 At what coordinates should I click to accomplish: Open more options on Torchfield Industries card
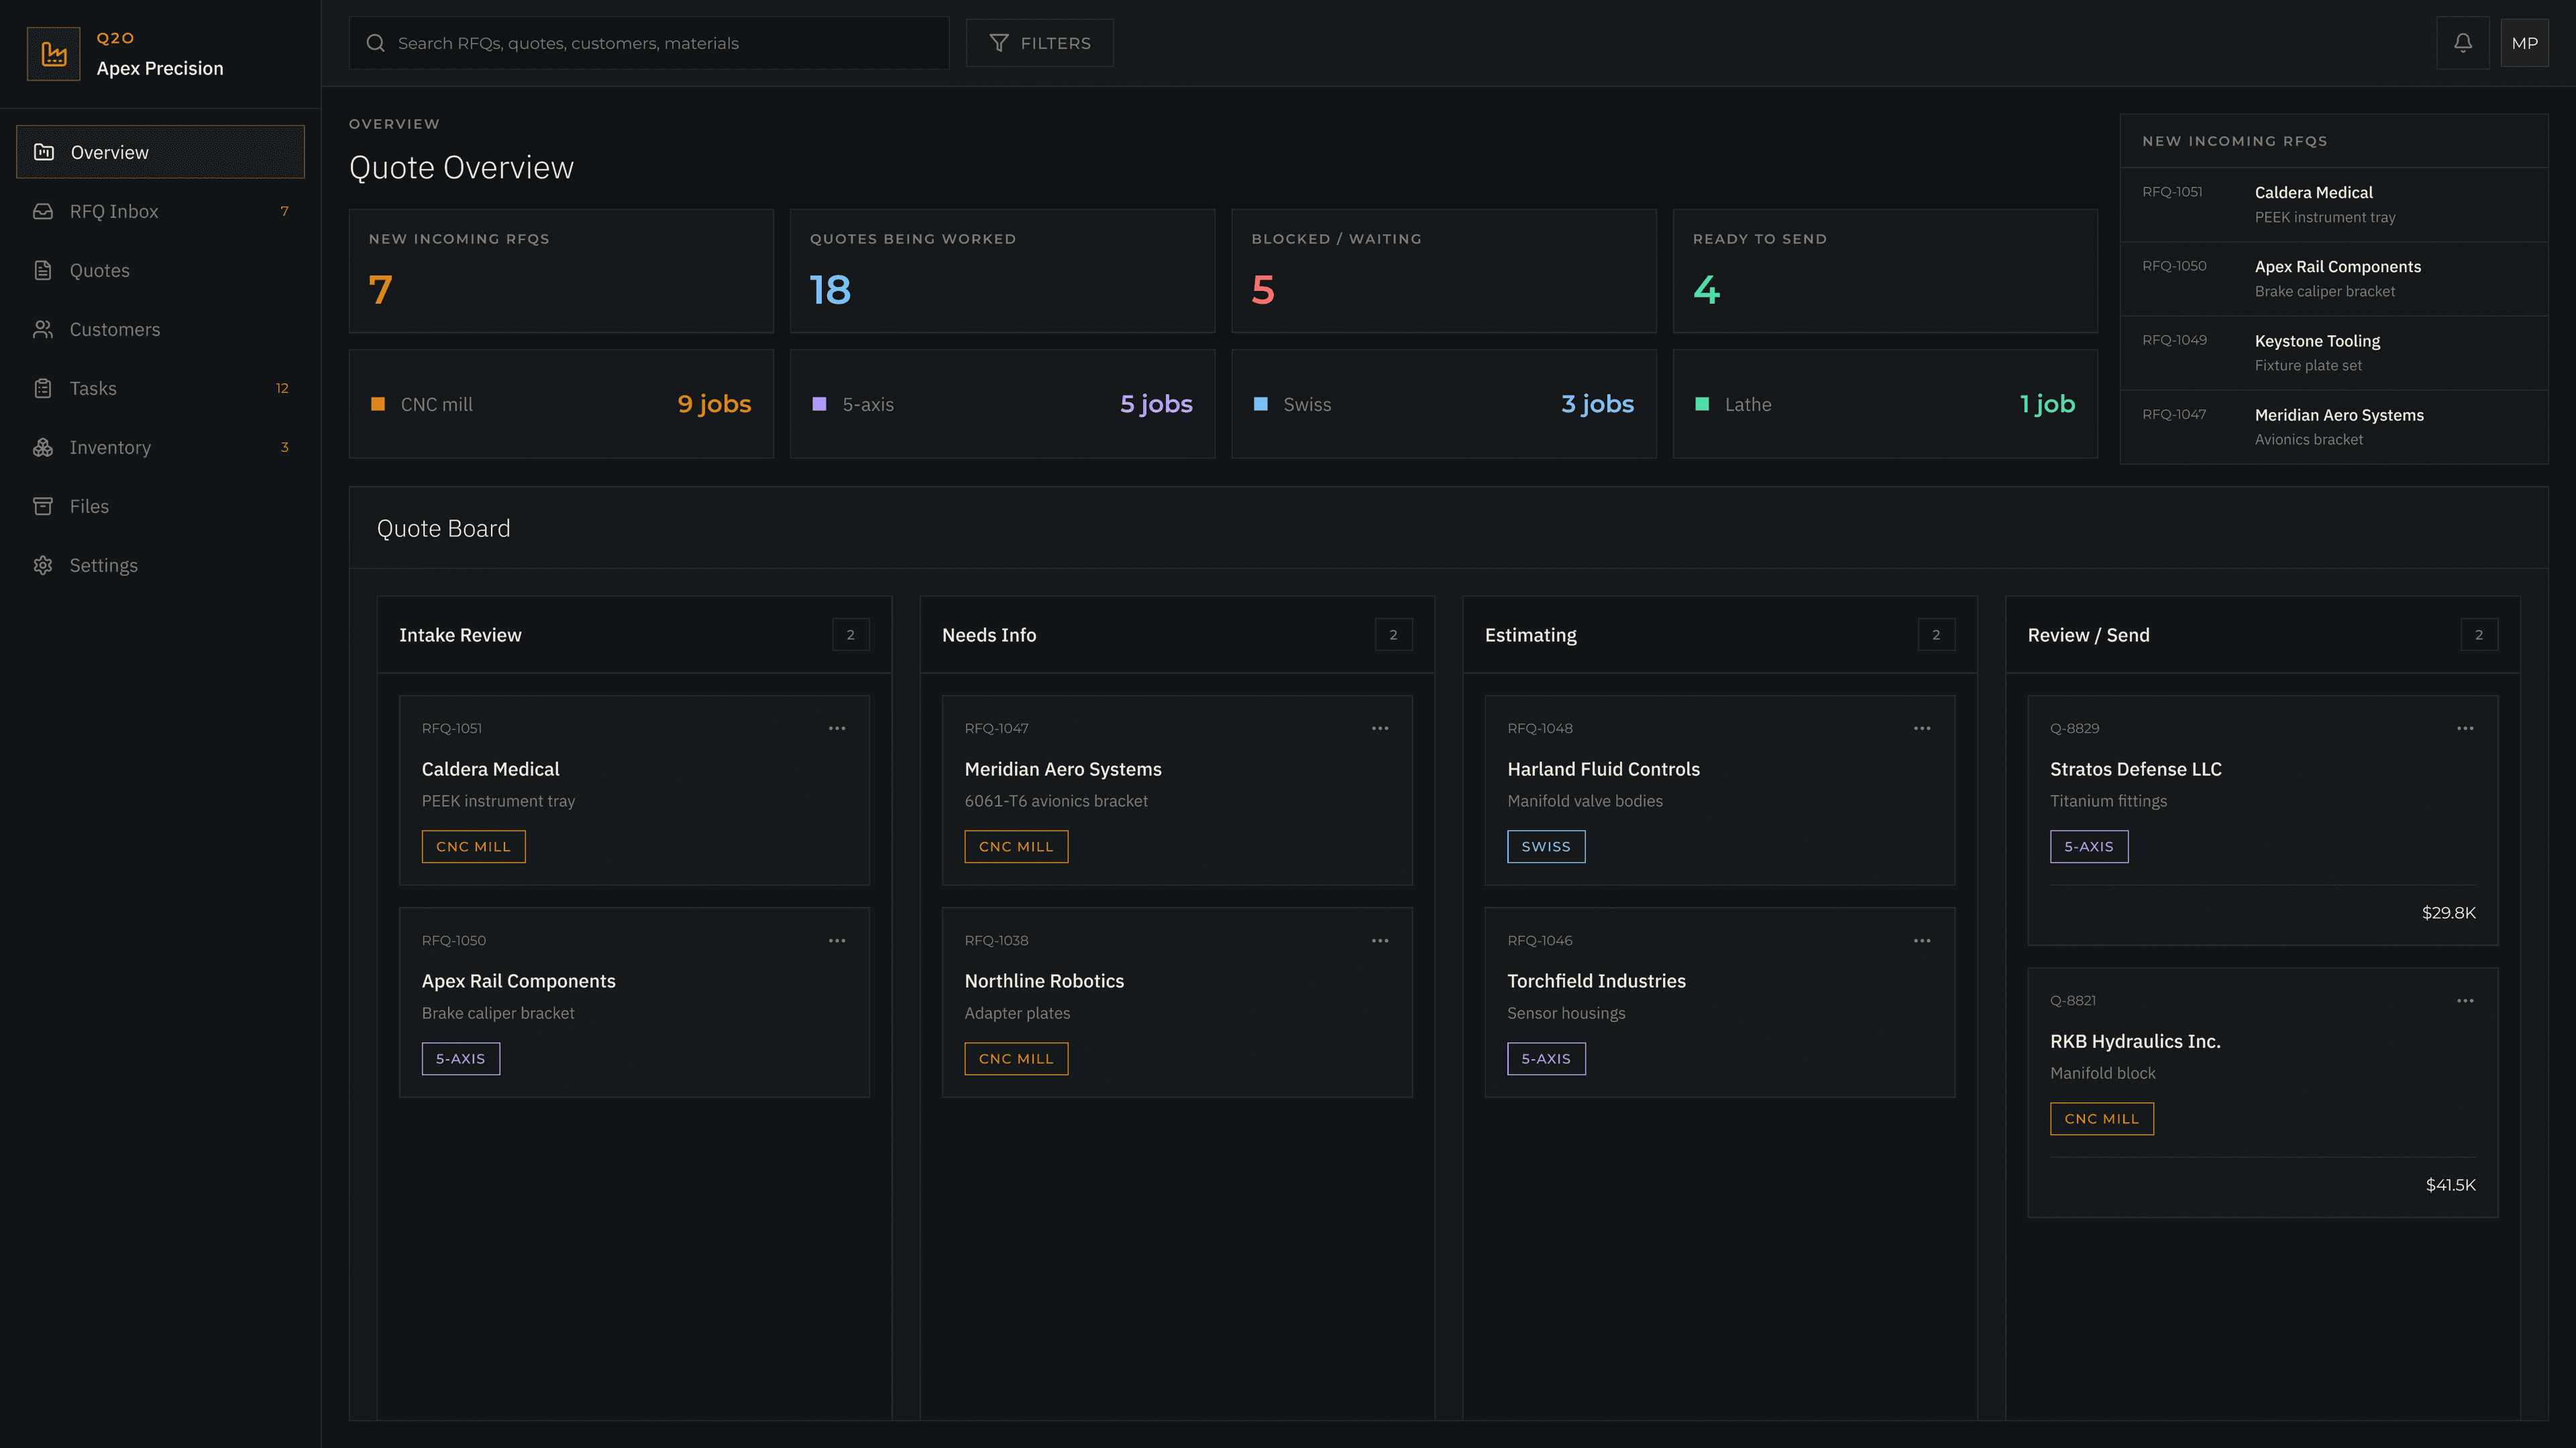coord(1922,941)
